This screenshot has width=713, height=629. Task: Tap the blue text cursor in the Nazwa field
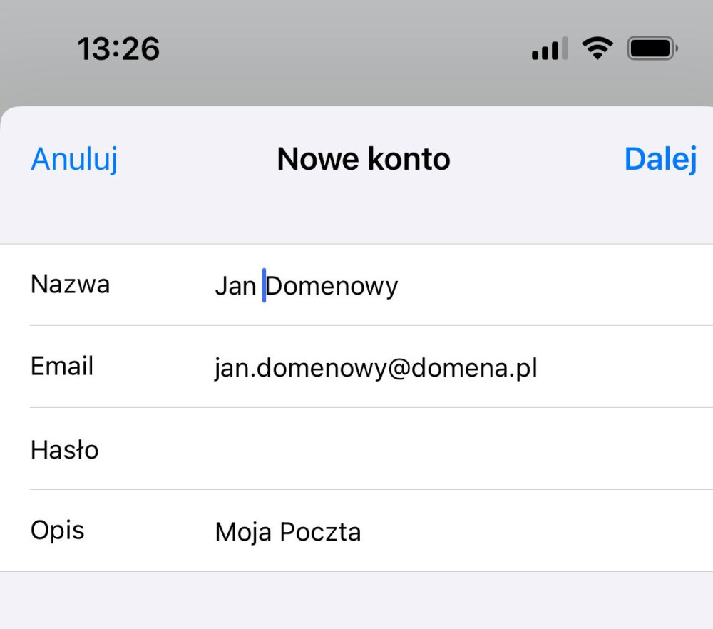264,285
